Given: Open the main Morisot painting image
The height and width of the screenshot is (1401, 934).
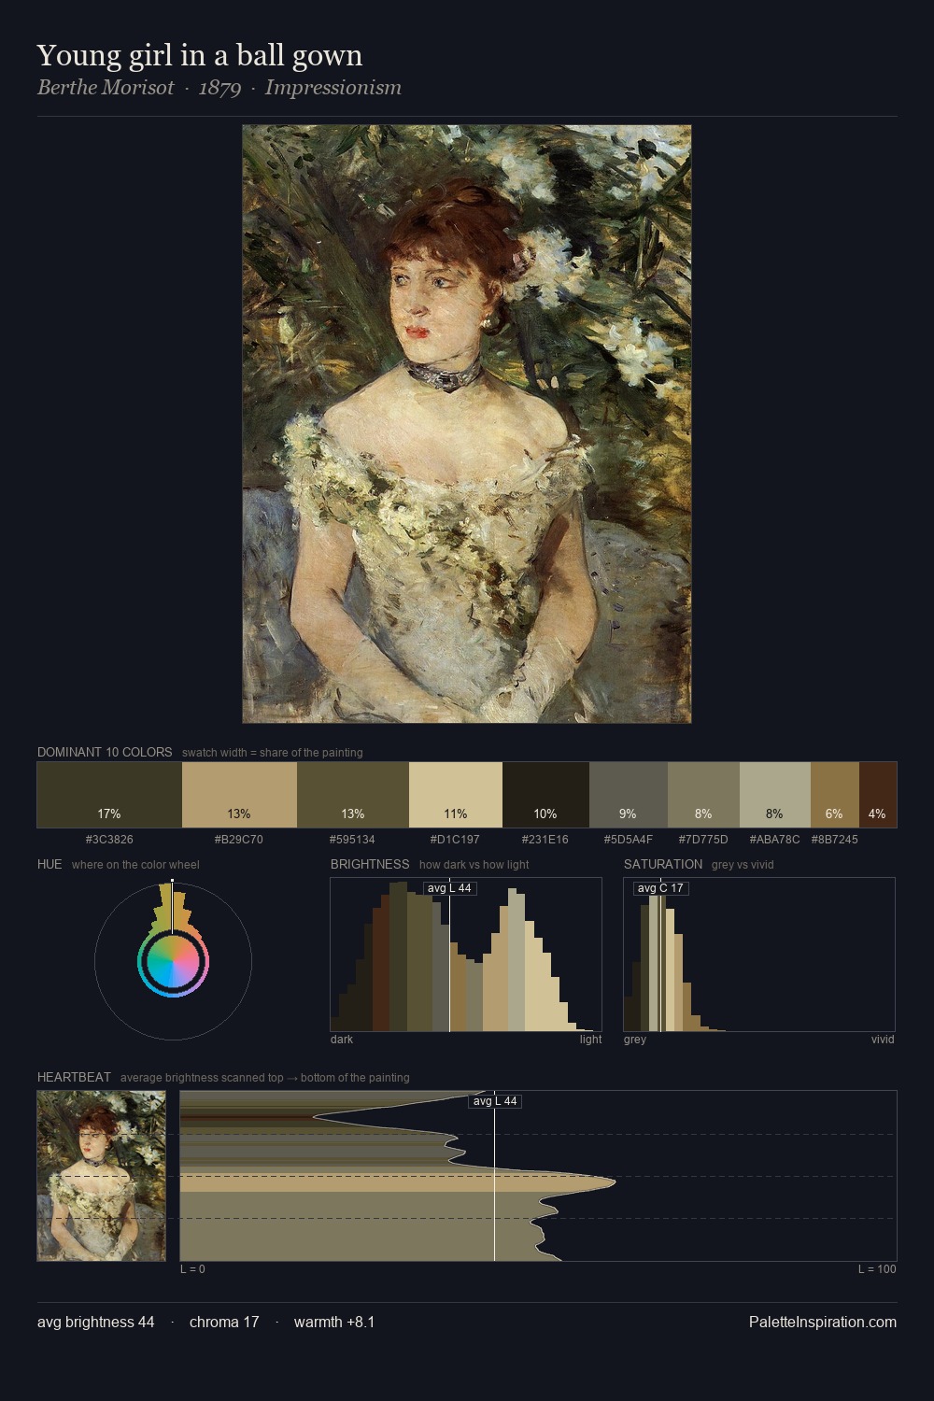Looking at the screenshot, I should tap(467, 424).
